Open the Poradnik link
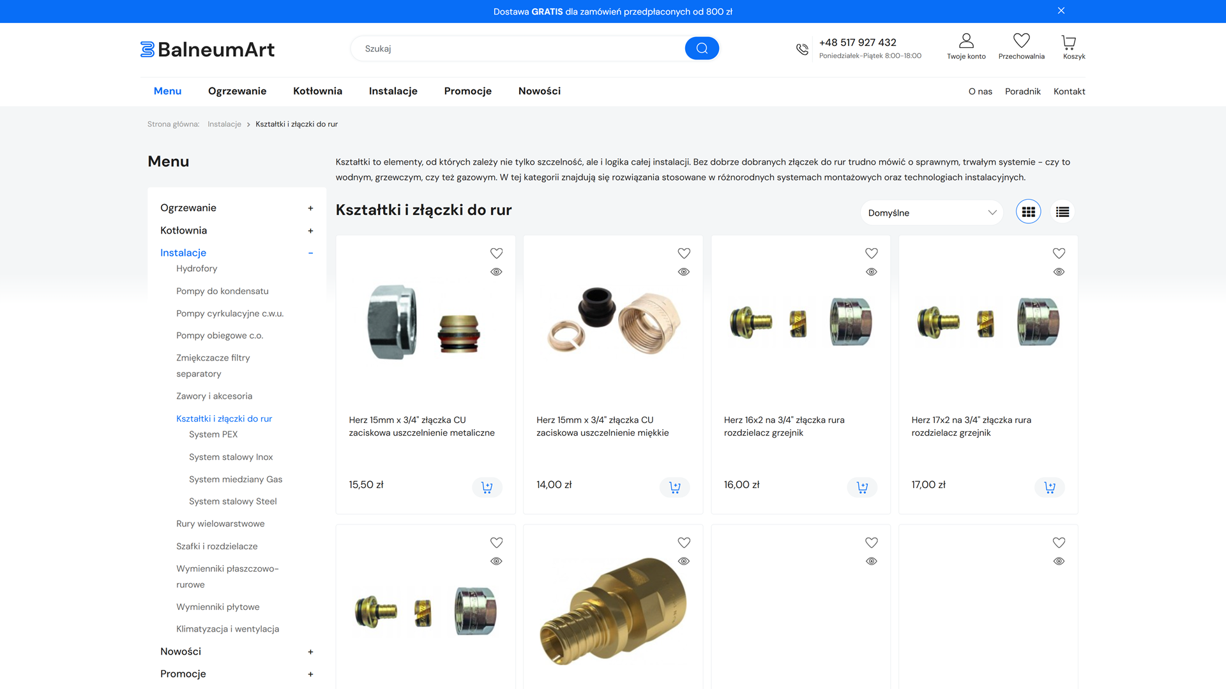1226x689 pixels. point(1022,91)
